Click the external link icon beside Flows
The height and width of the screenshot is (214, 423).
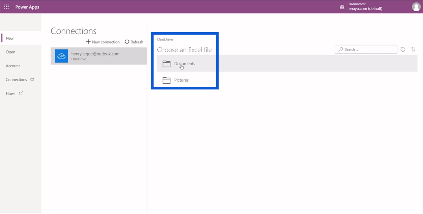21,93
